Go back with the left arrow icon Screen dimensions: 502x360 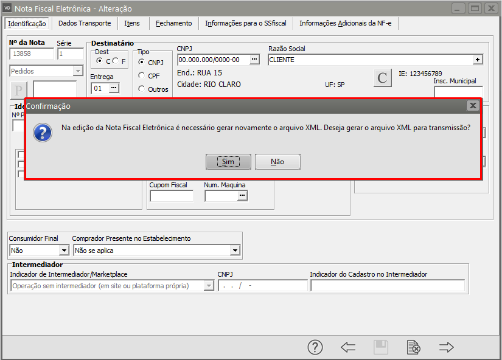click(348, 347)
